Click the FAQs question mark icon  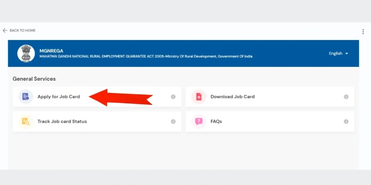[x=199, y=121]
